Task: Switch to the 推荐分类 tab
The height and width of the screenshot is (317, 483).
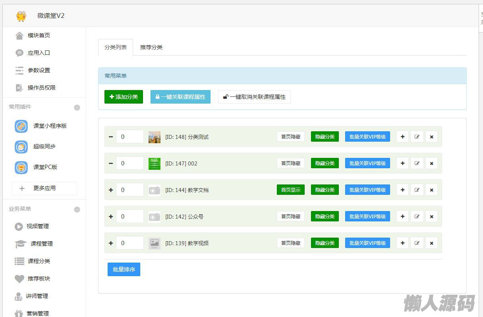Action: [151, 47]
